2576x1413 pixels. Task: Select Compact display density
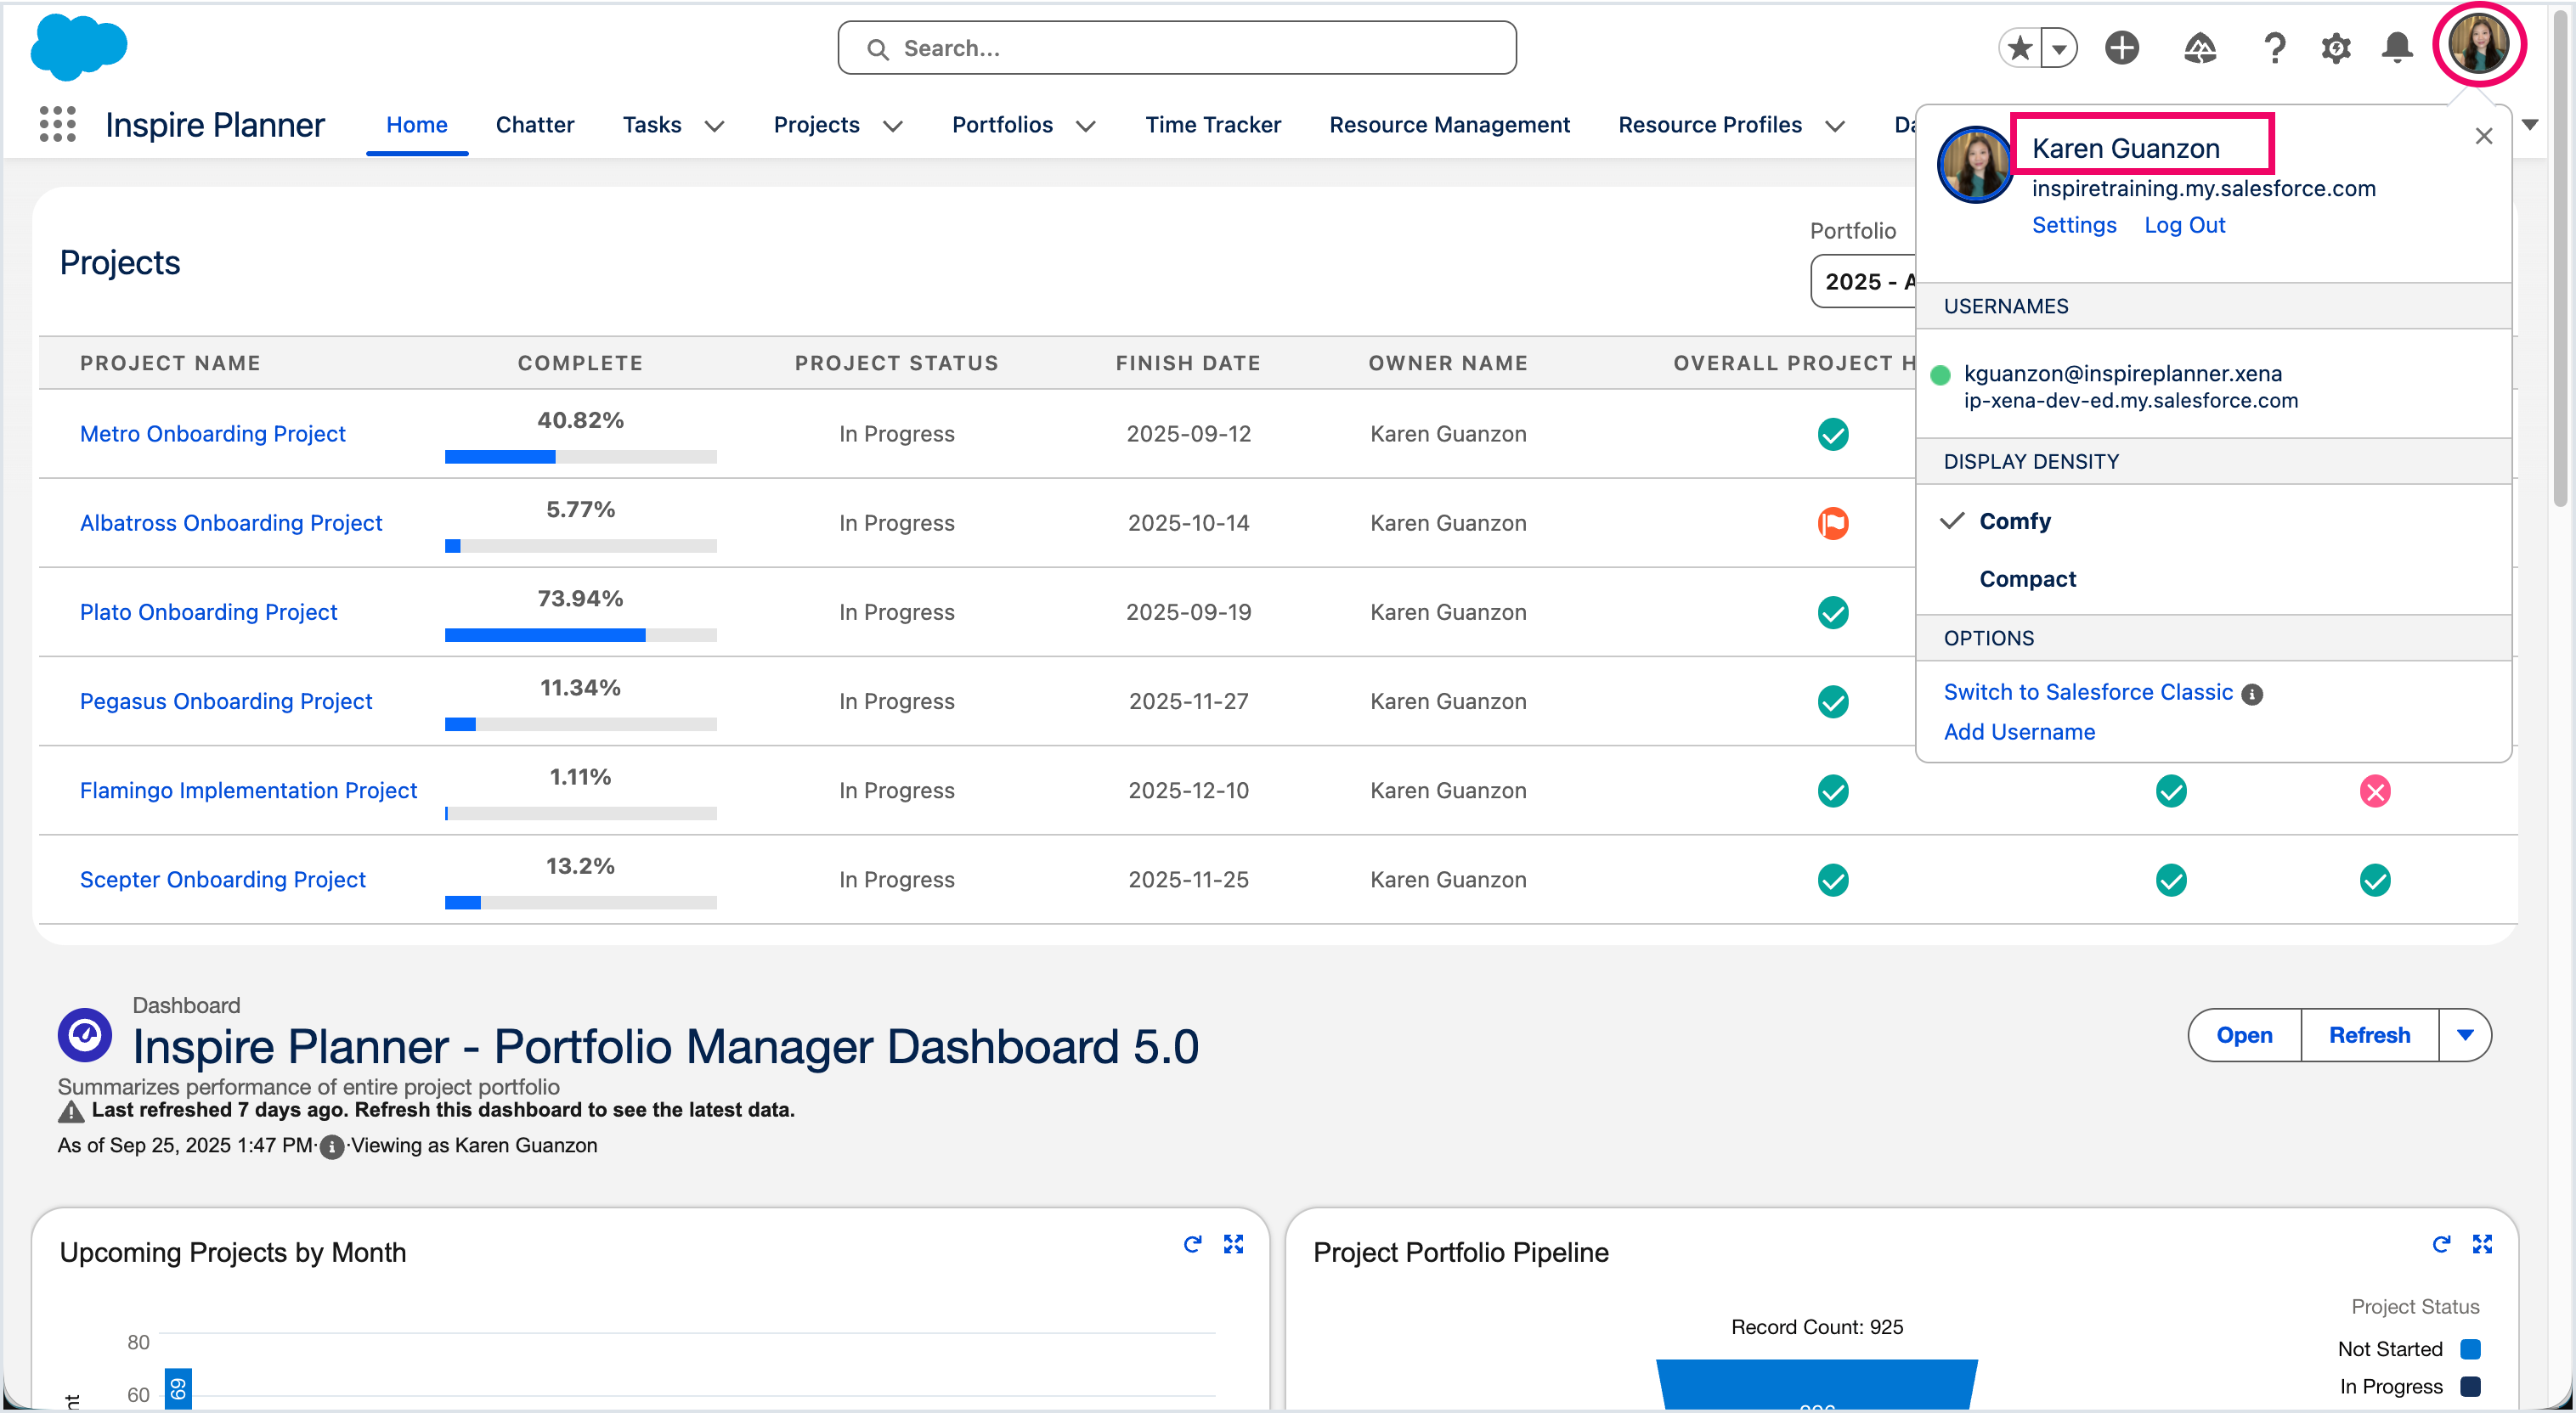2027,580
